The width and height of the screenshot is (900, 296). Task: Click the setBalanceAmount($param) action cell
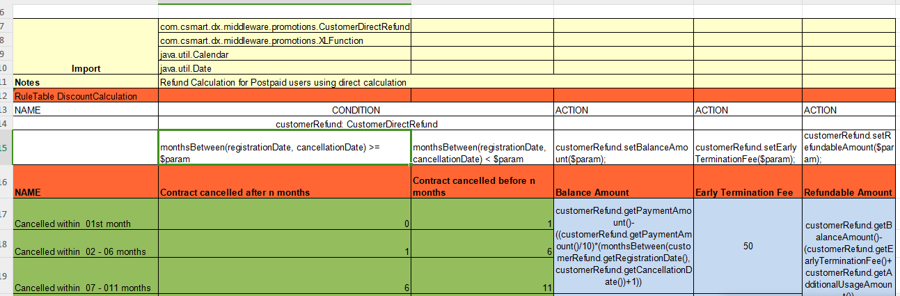pyautogui.click(x=623, y=154)
